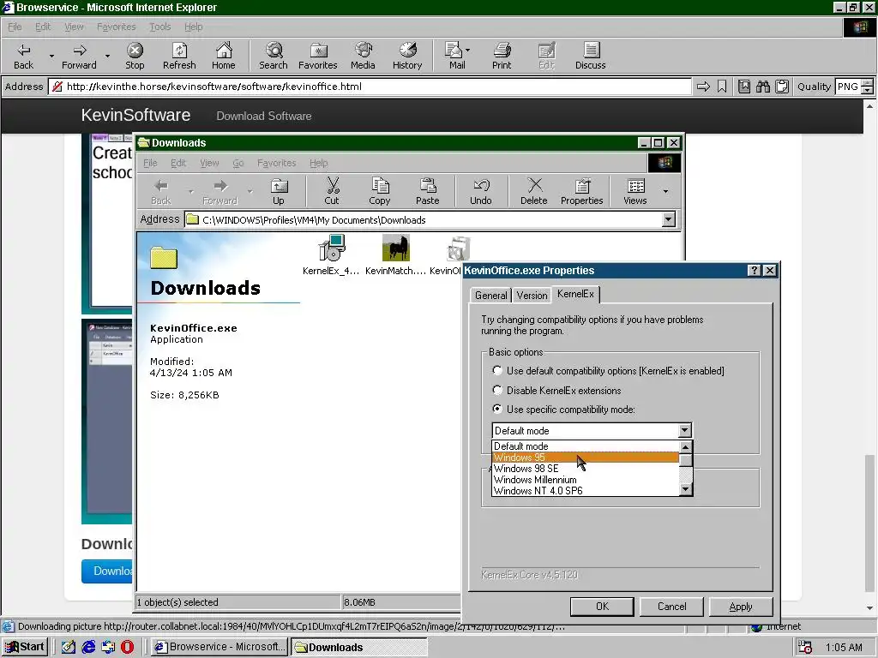Click the help question mark in Properties dialog
Image resolution: width=878 pixels, height=658 pixels.
[755, 270]
